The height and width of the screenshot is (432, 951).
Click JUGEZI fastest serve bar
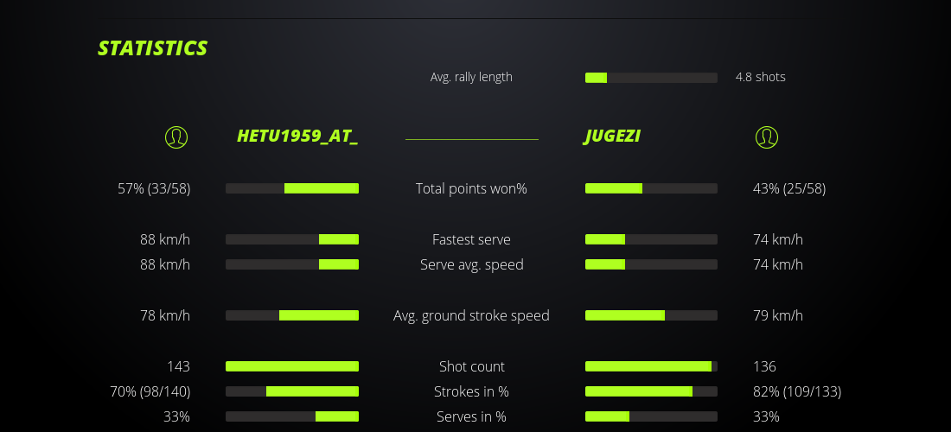(651, 239)
